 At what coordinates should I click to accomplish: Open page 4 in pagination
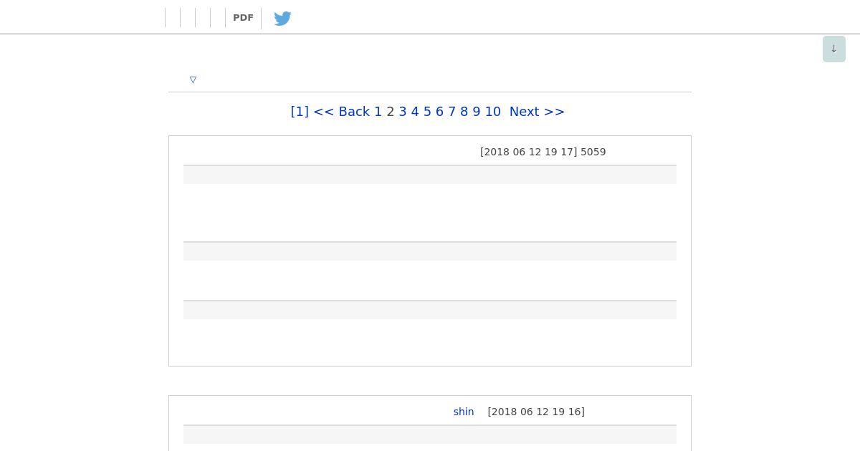pyautogui.click(x=415, y=112)
